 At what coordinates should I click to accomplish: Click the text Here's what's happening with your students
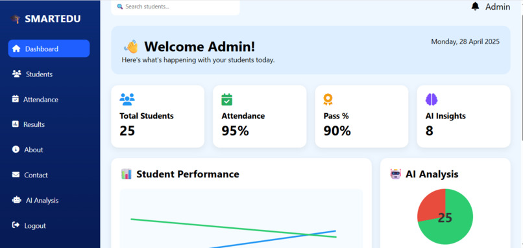198,61
